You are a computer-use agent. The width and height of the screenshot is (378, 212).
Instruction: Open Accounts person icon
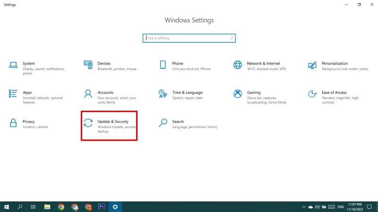click(x=88, y=94)
